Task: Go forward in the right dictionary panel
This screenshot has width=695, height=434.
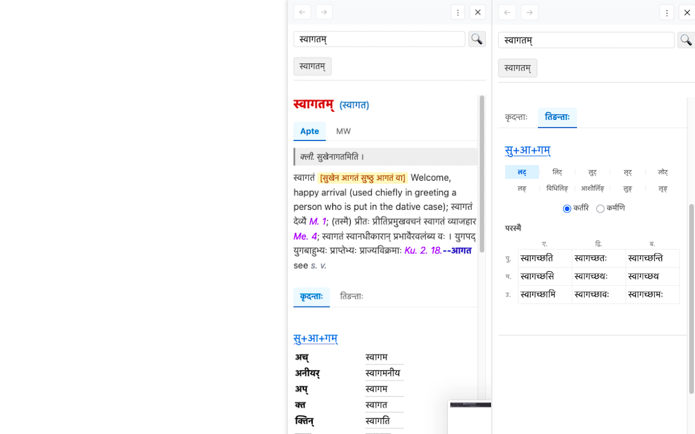Action: point(529,12)
